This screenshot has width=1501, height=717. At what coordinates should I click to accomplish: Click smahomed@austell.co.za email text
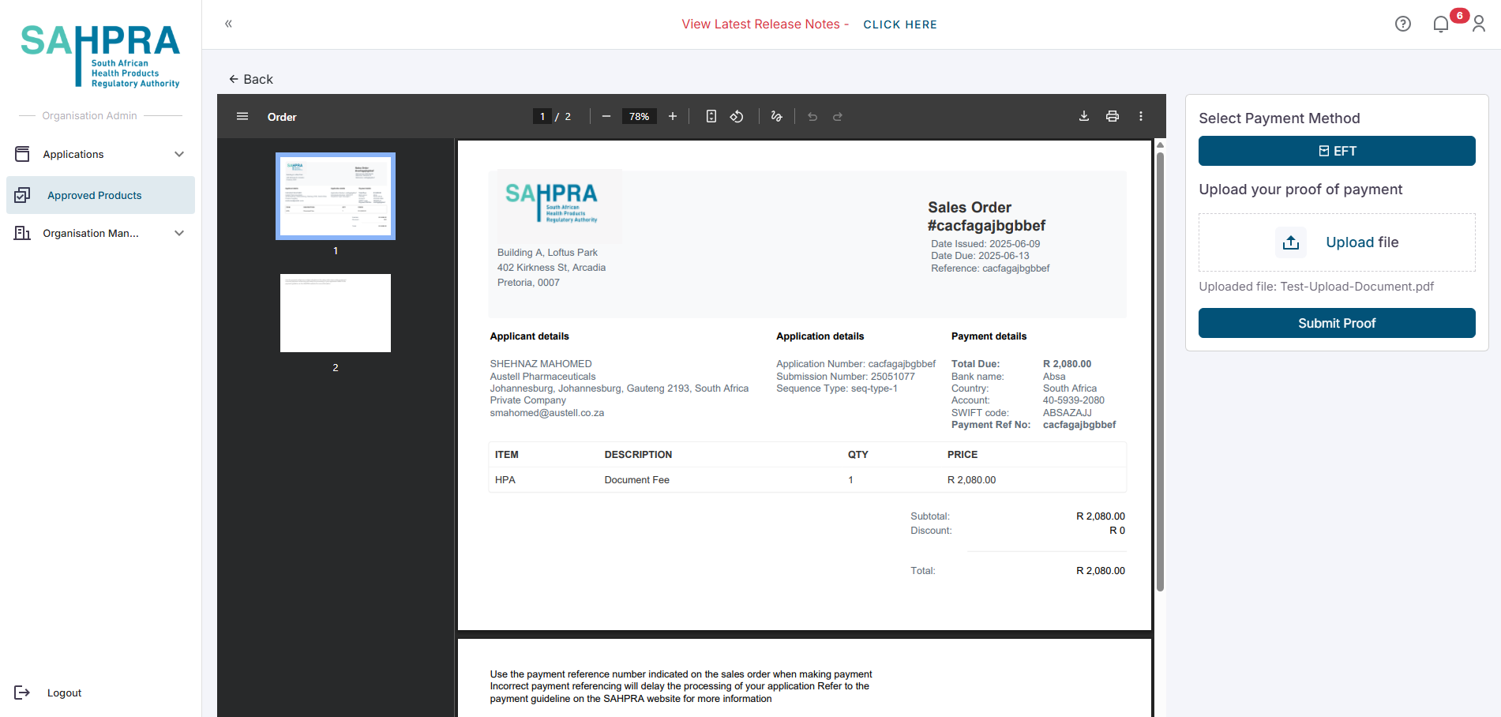[x=547, y=413]
